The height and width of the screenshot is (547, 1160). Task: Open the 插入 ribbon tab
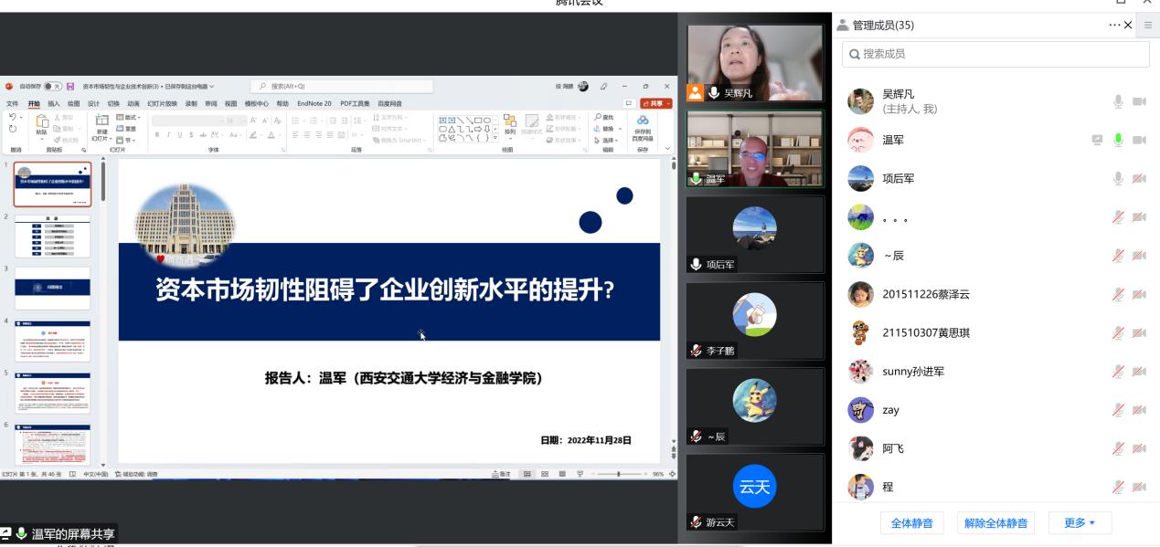54,104
